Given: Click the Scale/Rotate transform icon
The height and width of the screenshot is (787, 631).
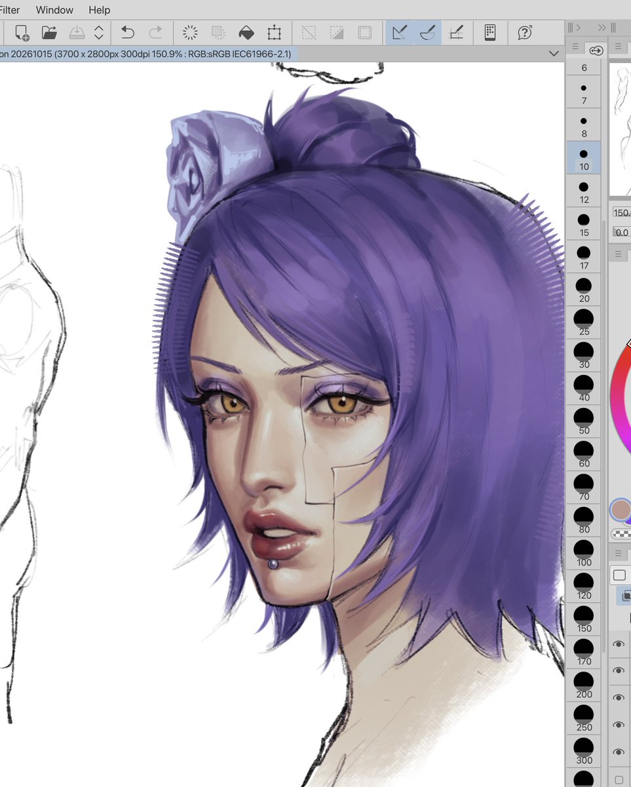Looking at the screenshot, I should [274, 32].
